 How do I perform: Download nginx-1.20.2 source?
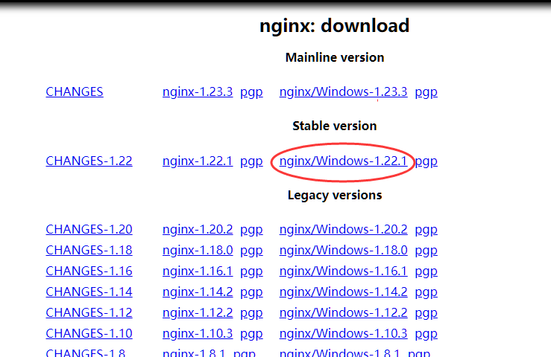coord(198,229)
